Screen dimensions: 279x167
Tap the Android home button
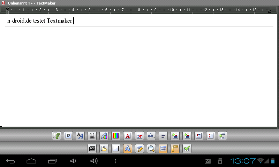point(31,161)
